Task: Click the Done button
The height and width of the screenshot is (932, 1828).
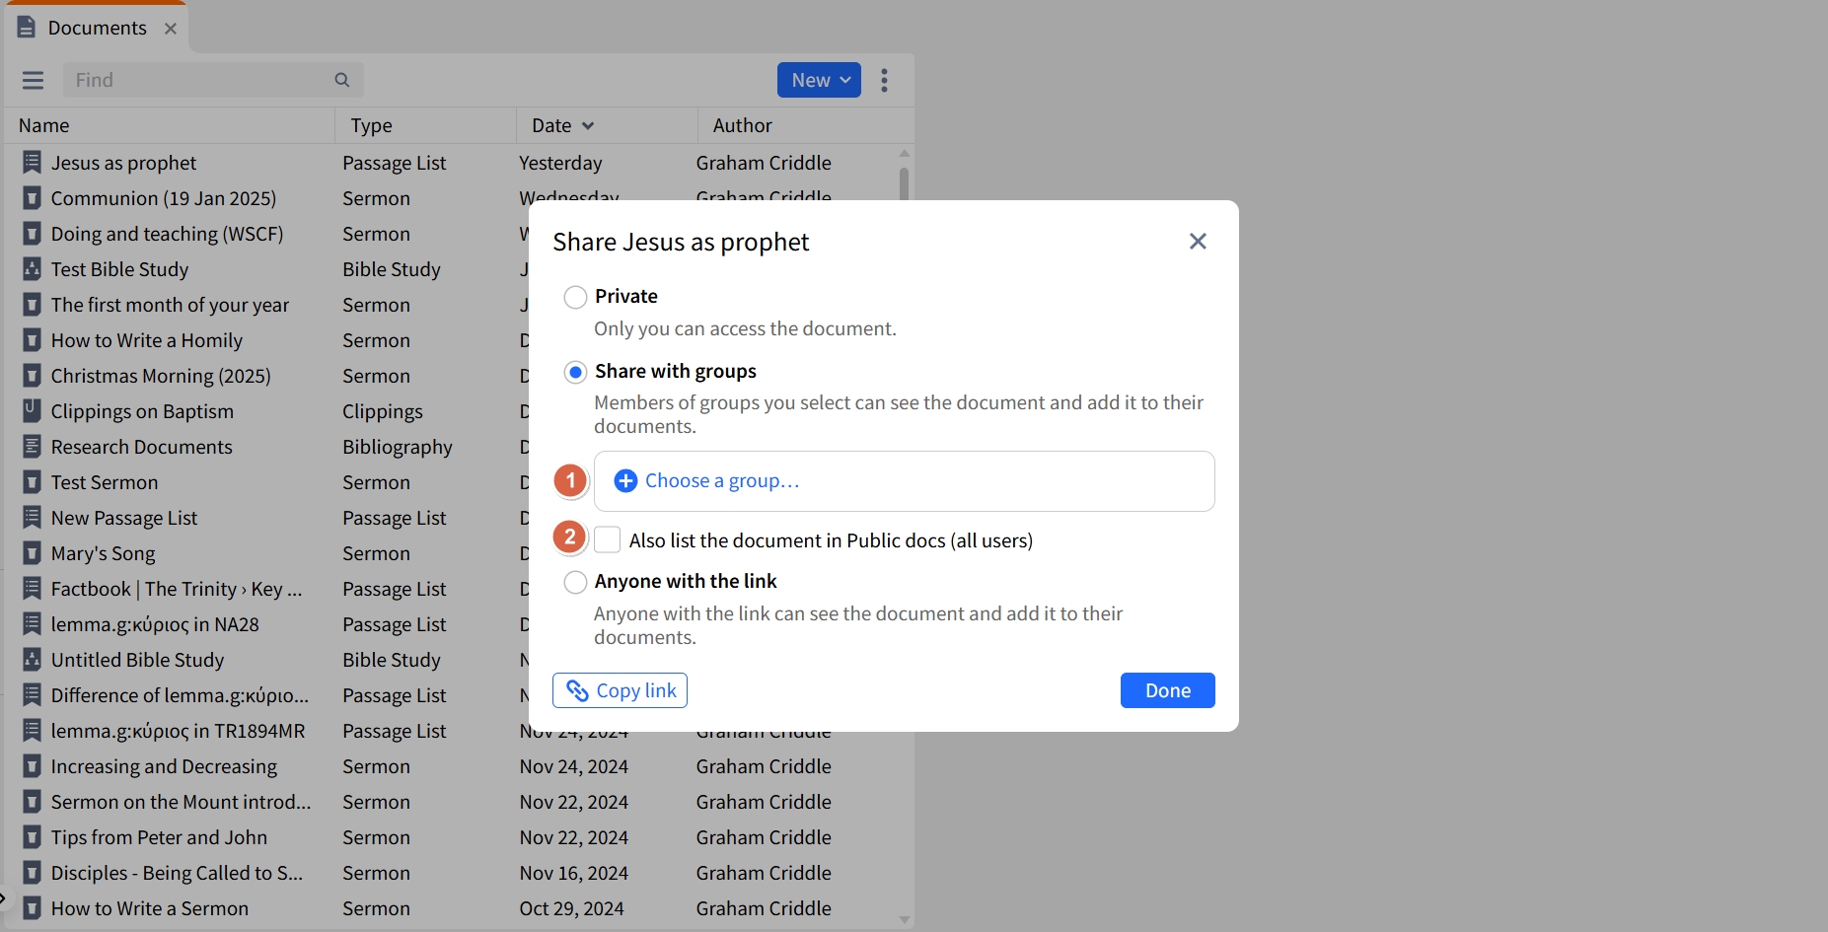Action: coord(1167,690)
